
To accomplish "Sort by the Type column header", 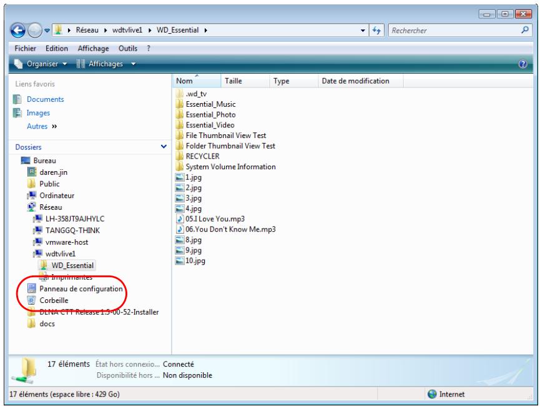I will [293, 81].
